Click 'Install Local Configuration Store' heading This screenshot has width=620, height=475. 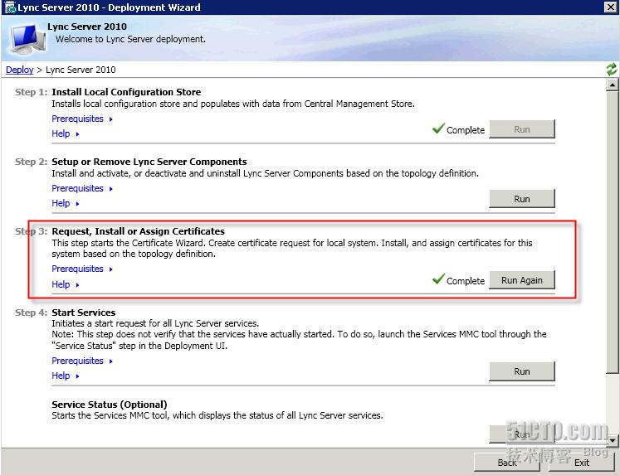[x=126, y=92]
